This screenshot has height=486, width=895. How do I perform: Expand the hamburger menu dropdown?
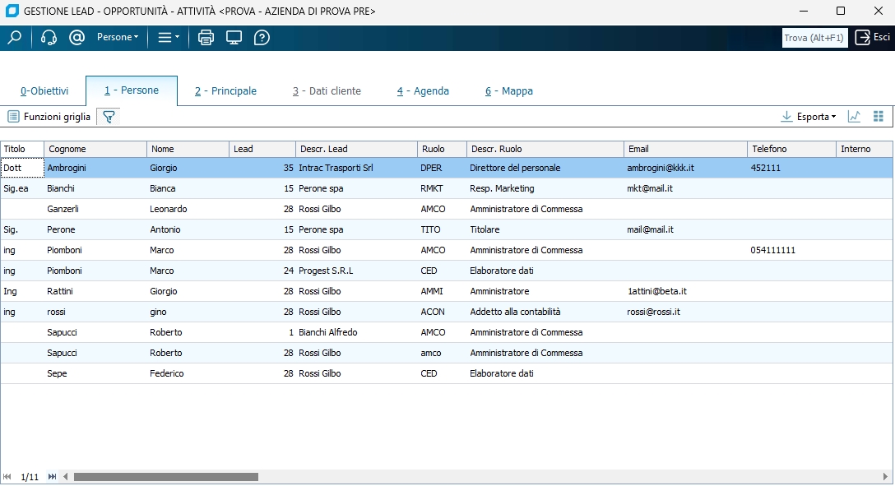(x=169, y=37)
